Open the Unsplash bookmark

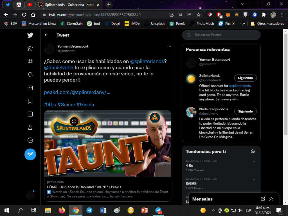coord(154,24)
